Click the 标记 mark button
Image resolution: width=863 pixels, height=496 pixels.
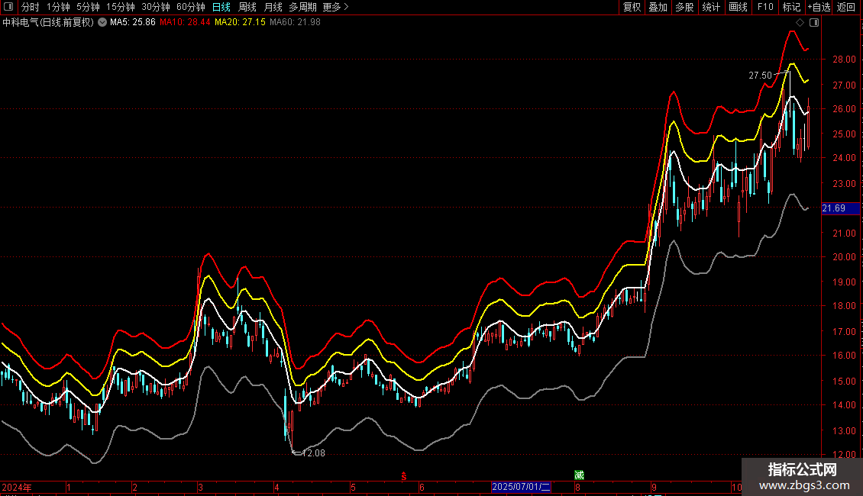tap(791, 7)
